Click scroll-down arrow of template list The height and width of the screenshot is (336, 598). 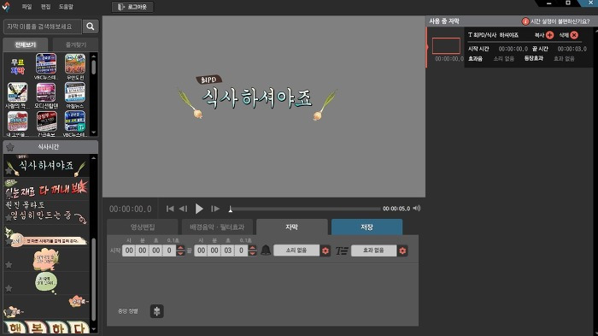[x=94, y=329]
